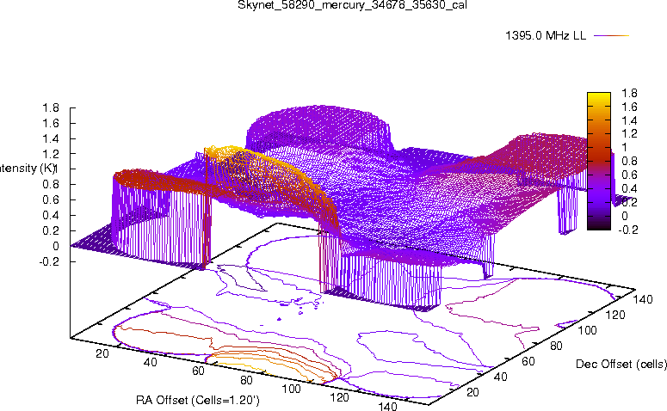This screenshot has height=411, width=667.
Task: Click the 0.6 tick on intensity axis
Action: (x=51, y=199)
